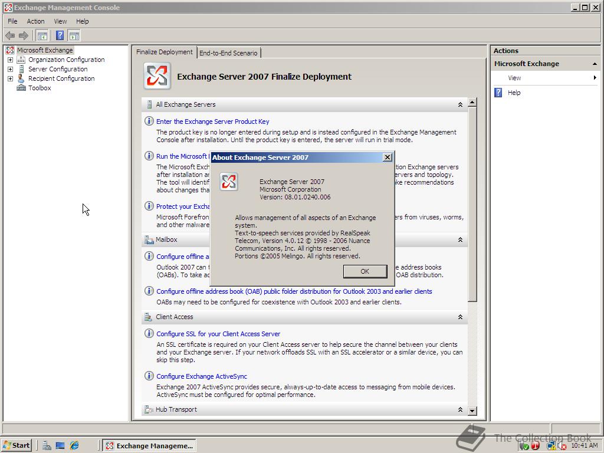Click Help in the Actions pane
Viewport: 604px width, 453px height.
click(x=514, y=93)
